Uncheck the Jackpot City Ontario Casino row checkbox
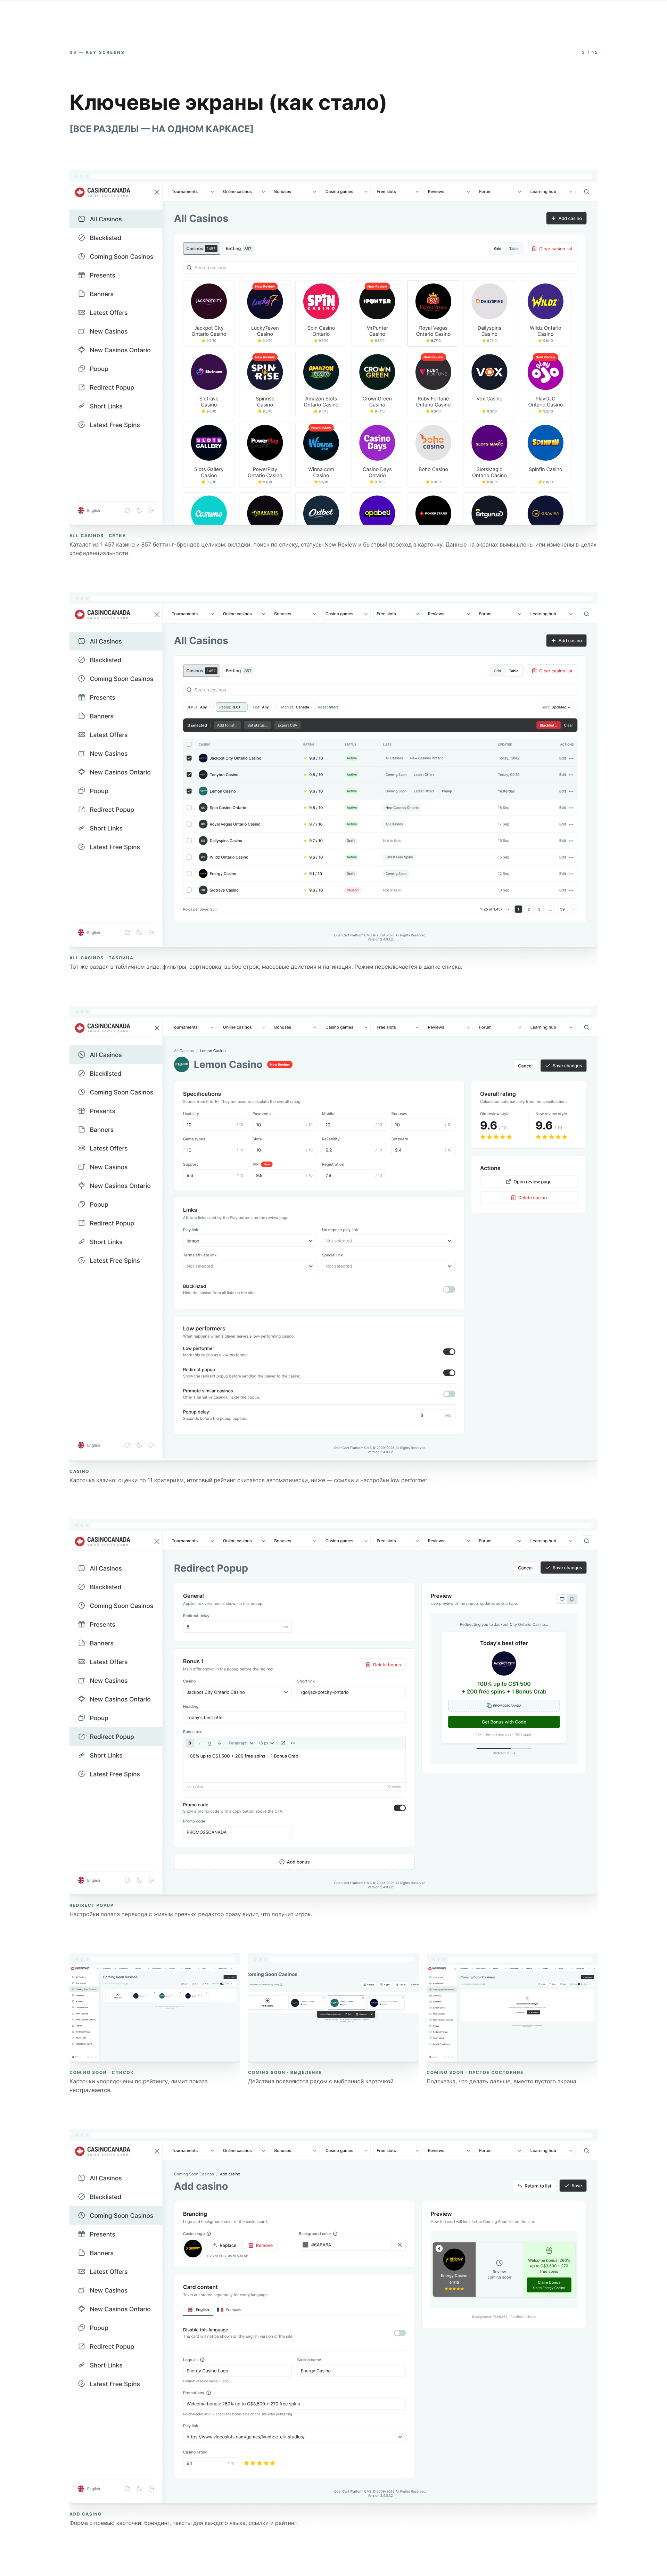 (189, 758)
